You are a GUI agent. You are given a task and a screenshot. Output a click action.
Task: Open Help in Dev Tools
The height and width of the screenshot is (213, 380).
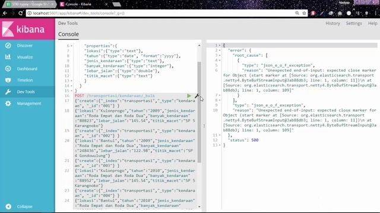(x=372, y=23)
